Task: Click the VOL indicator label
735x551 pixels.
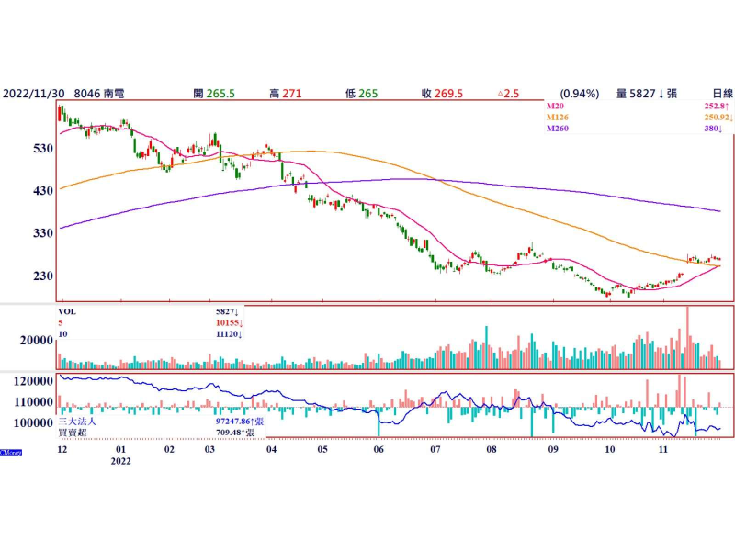Action: pos(67,312)
